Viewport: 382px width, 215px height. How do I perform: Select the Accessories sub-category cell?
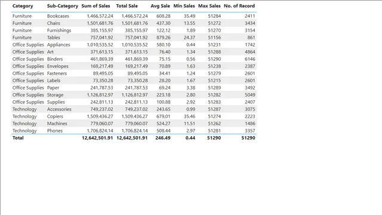click(x=59, y=109)
